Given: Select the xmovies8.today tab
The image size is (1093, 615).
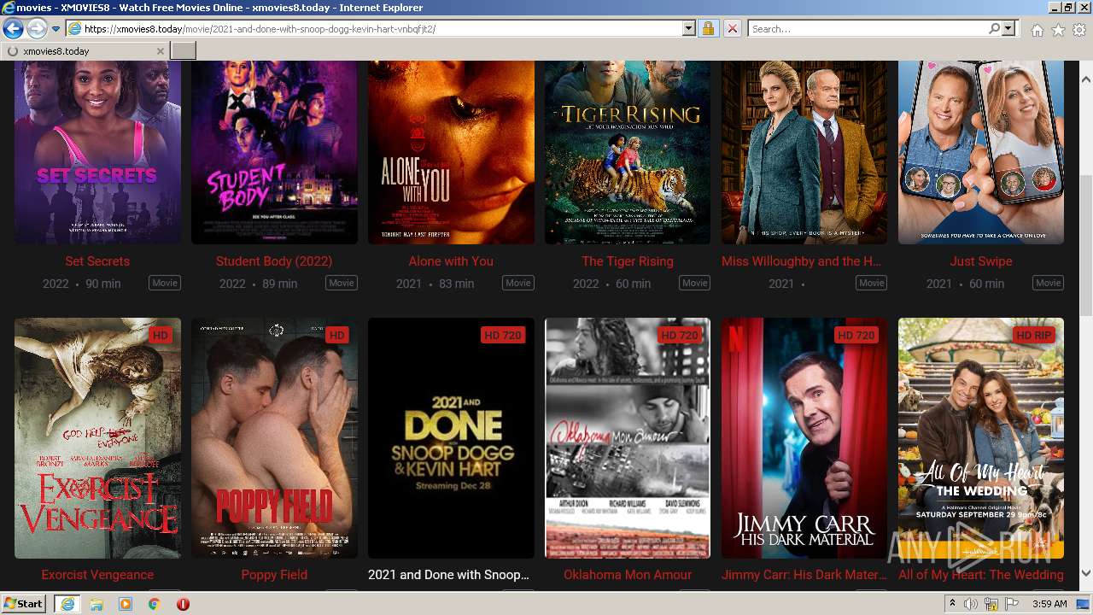Looking at the screenshot, I should [x=85, y=51].
